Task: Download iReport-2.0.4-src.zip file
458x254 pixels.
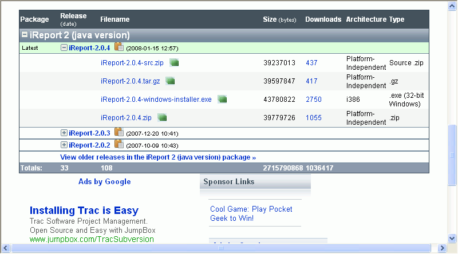Action: 132,63
